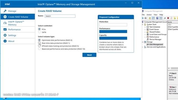Click the Storage node icon

(x=145, y=42)
